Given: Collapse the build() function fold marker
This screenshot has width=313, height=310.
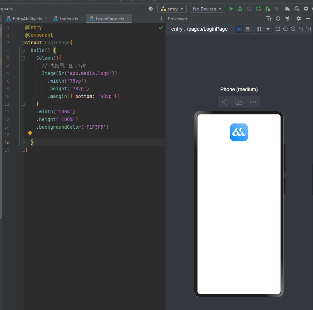Looking at the screenshot, I should 23,50.
